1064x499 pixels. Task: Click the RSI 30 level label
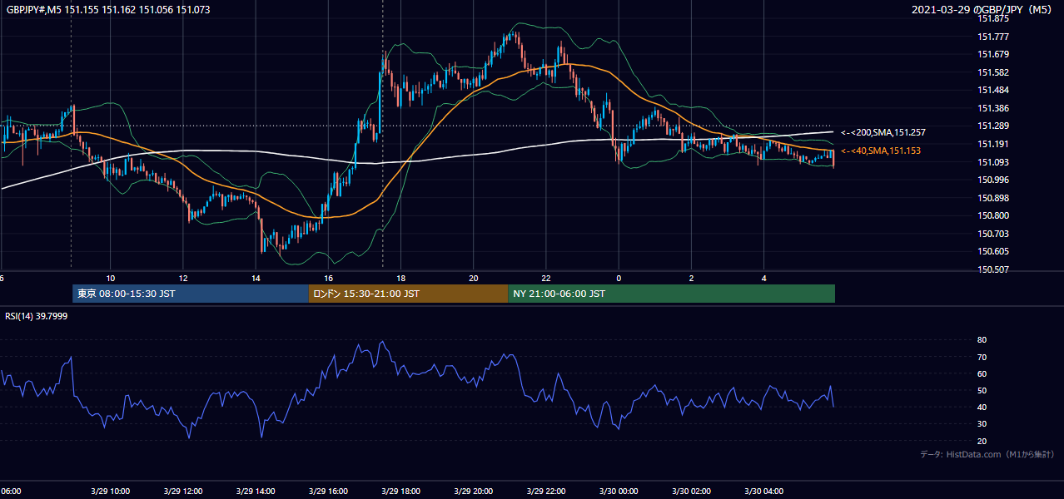982,424
